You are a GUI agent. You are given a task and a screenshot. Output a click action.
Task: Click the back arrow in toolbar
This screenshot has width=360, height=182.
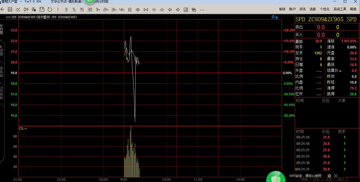[x=2, y=10]
